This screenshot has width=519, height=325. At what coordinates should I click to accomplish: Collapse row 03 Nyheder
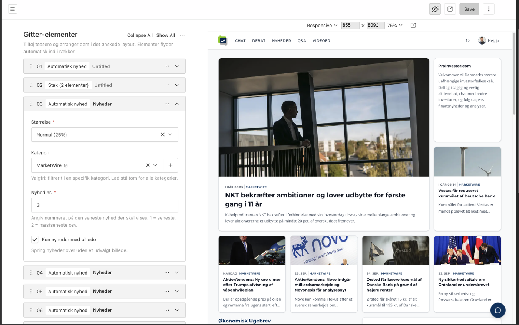pos(177,104)
